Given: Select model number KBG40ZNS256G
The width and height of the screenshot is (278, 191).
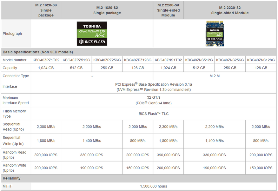Looking at the screenshot, I should pos(230,60).
